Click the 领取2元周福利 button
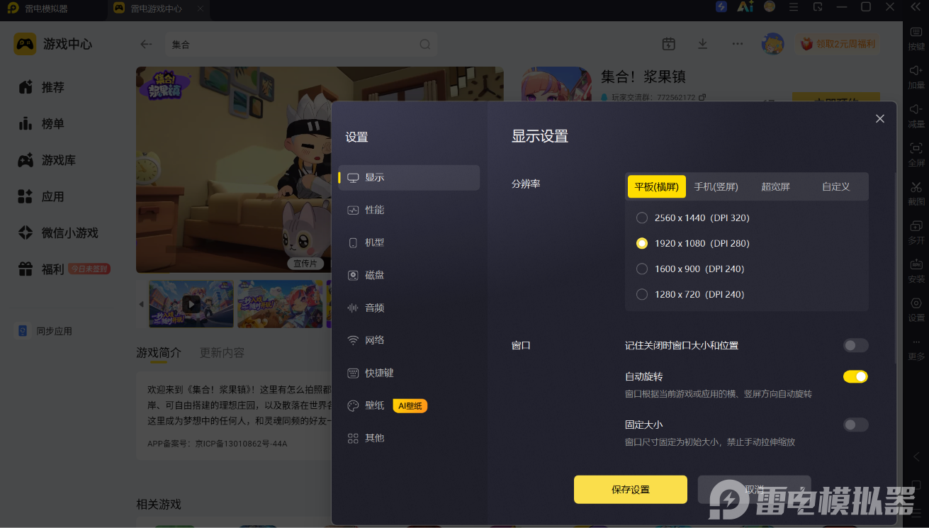The width and height of the screenshot is (929, 528). (838, 44)
